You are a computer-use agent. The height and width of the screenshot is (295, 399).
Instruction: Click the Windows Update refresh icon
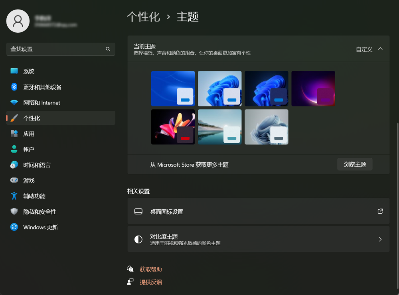[x=14, y=227]
